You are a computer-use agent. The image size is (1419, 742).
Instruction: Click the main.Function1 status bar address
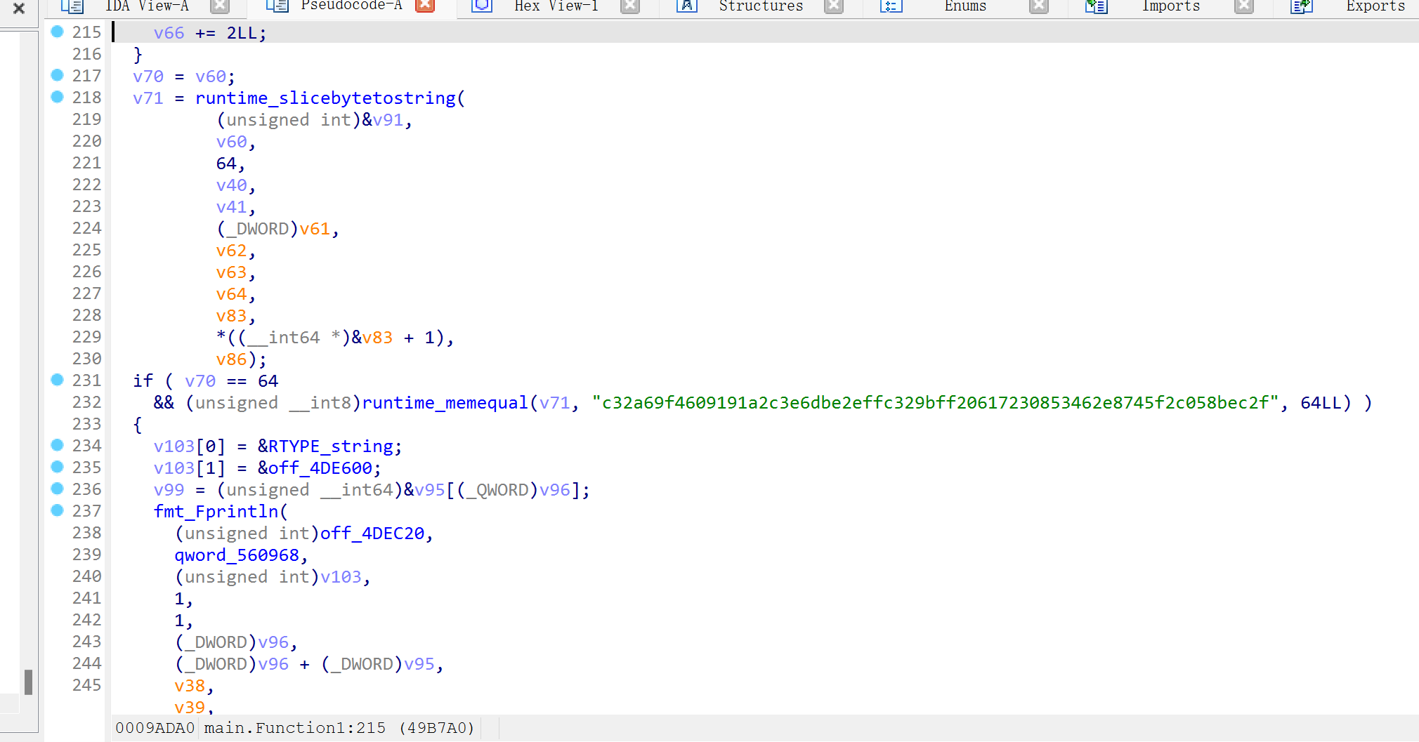tap(294, 728)
